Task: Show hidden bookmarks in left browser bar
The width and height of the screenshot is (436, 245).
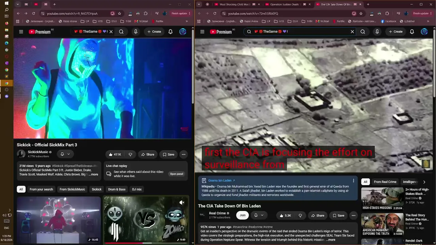Action: coord(186,21)
